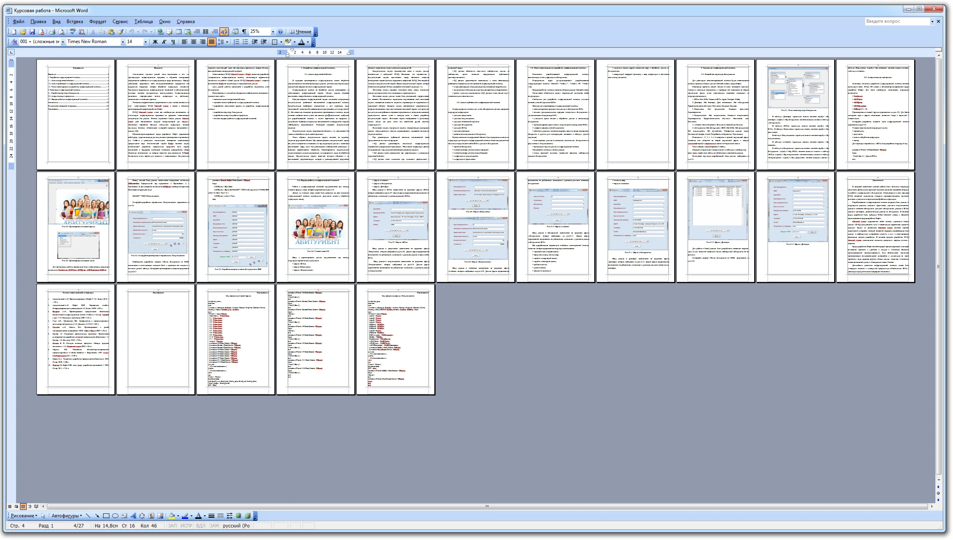Run Spelling and Grammar check
953x540 pixels.
(72, 32)
